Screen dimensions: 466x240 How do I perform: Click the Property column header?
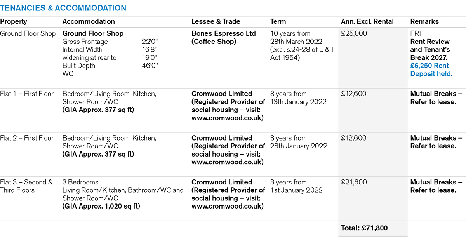point(14,22)
